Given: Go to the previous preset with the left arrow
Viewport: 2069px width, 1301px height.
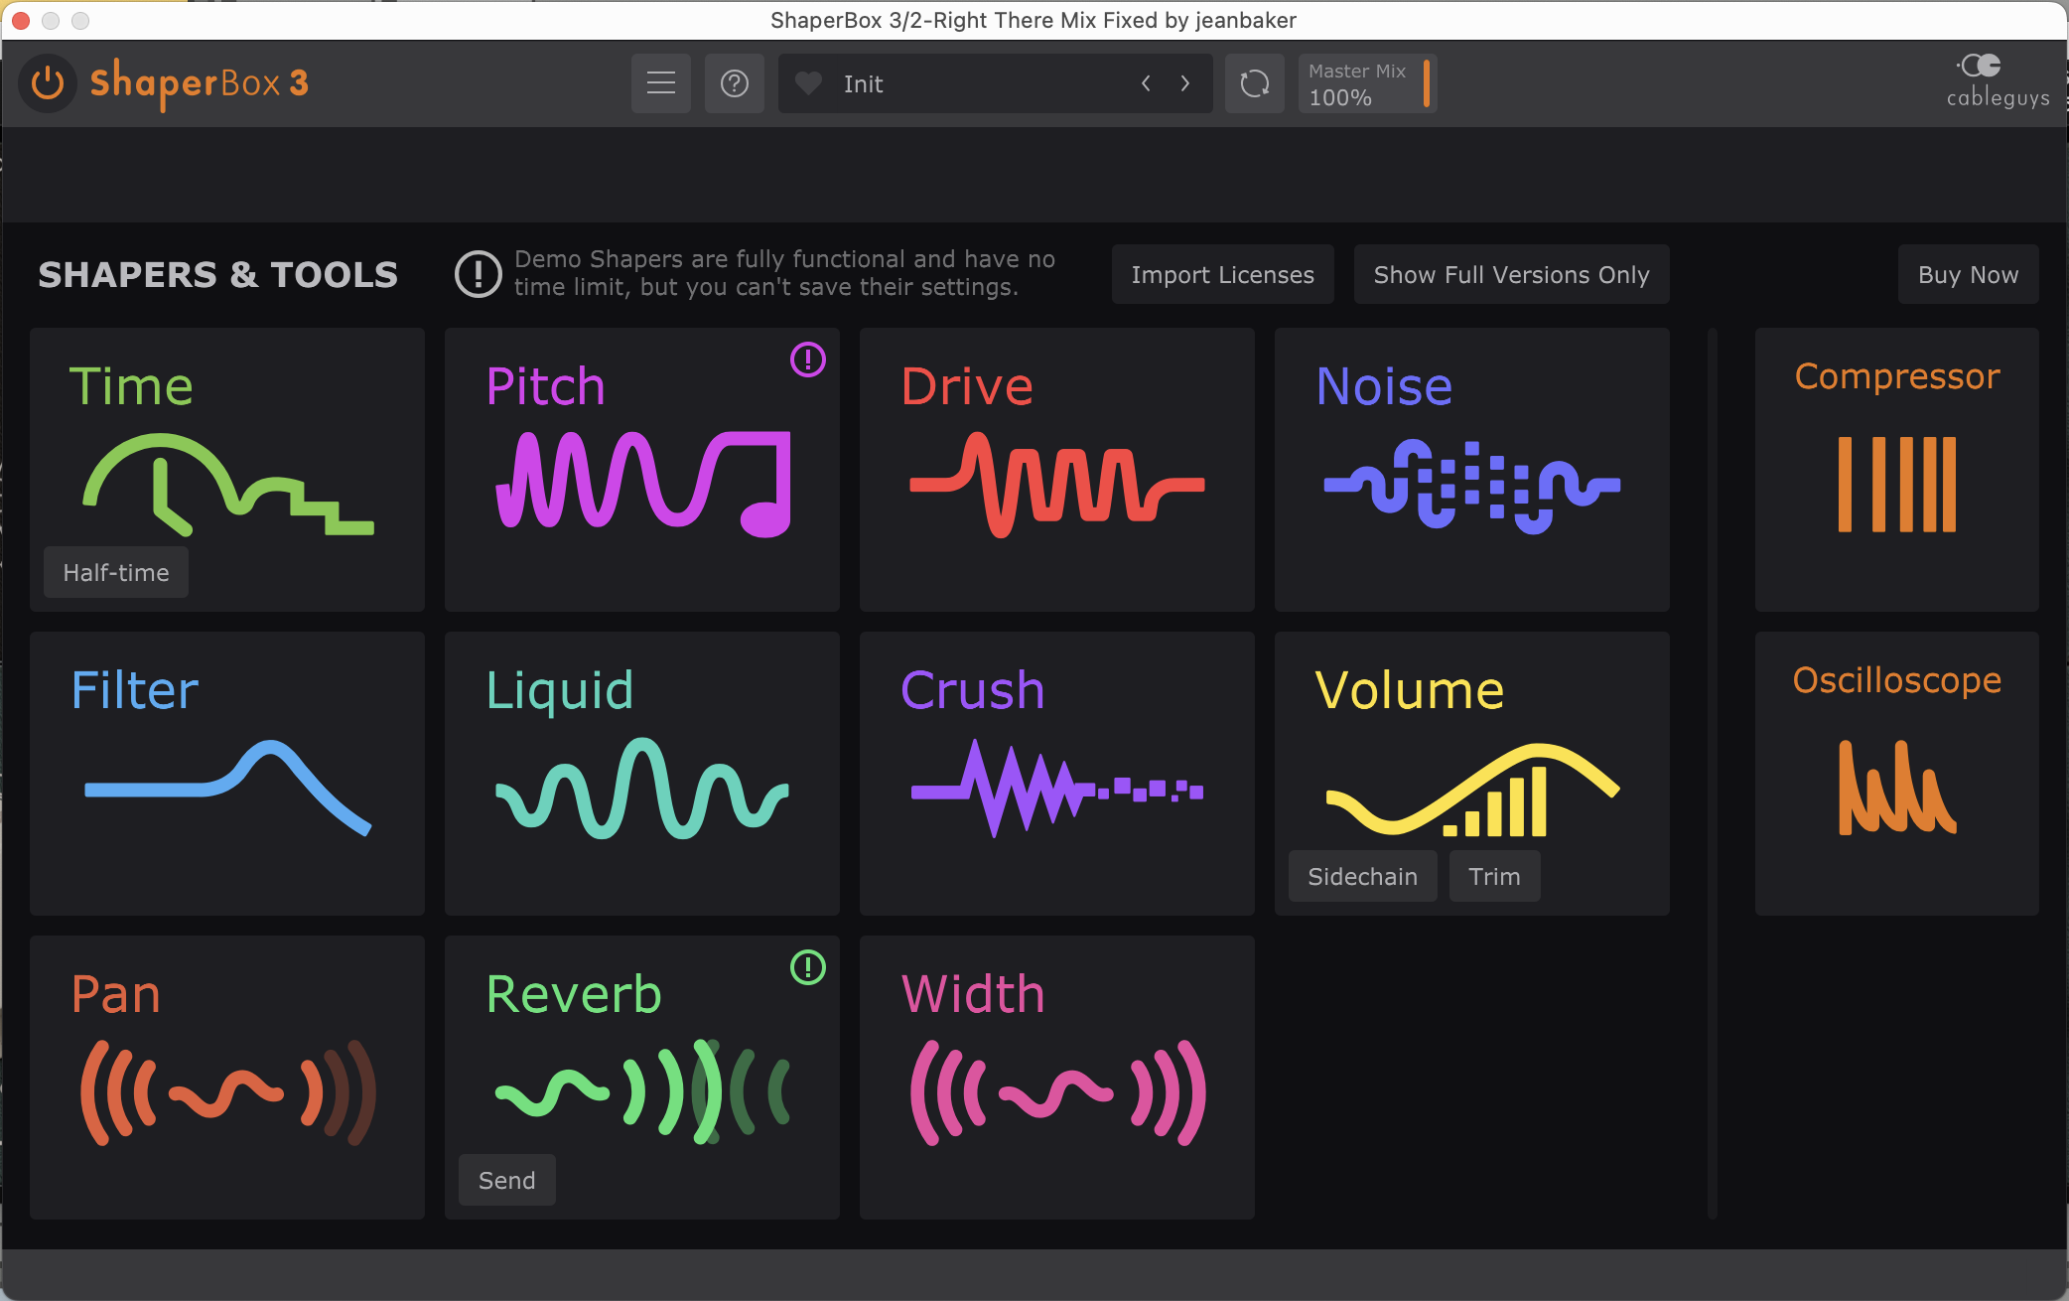Looking at the screenshot, I should (1145, 83).
